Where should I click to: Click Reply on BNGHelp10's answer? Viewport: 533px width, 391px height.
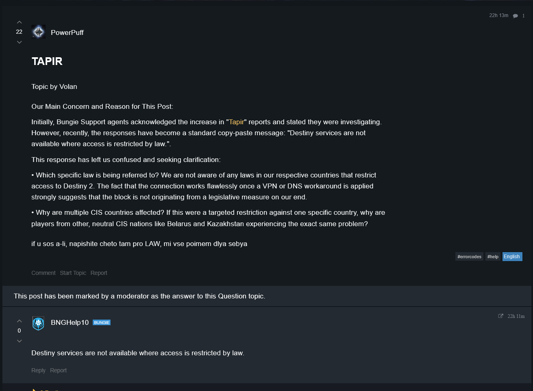click(x=38, y=370)
